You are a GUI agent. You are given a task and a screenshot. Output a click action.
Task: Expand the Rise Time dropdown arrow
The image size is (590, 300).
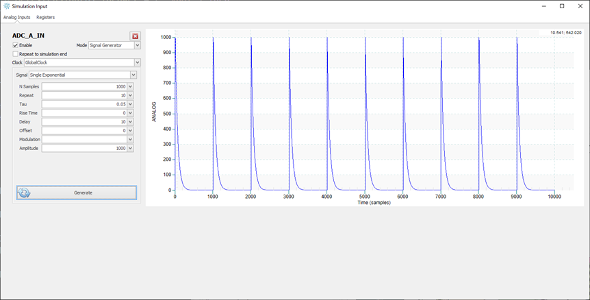130,113
